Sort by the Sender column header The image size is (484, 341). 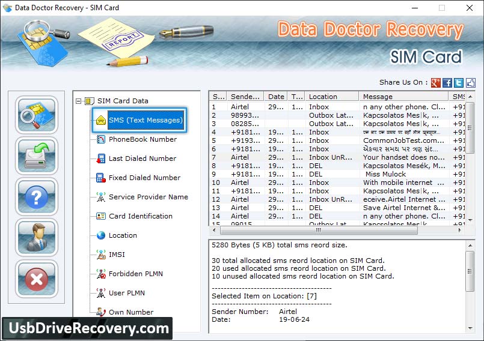[x=245, y=97]
